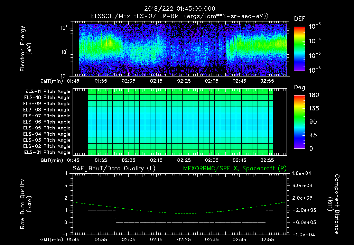This screenshot has width=354, height=245.
Task: Click 02:05 time label under pitch angle panel
Action: pyautogui.click(x=129, y=160)
